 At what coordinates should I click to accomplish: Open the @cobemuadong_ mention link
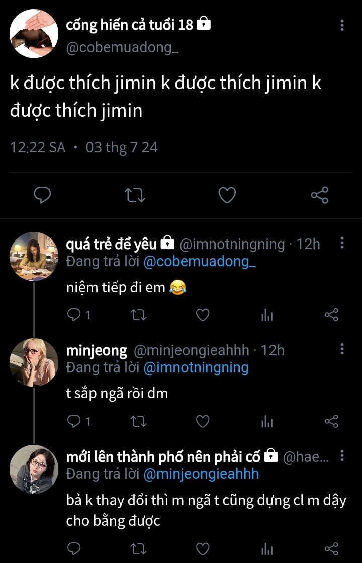coord(200,262)
